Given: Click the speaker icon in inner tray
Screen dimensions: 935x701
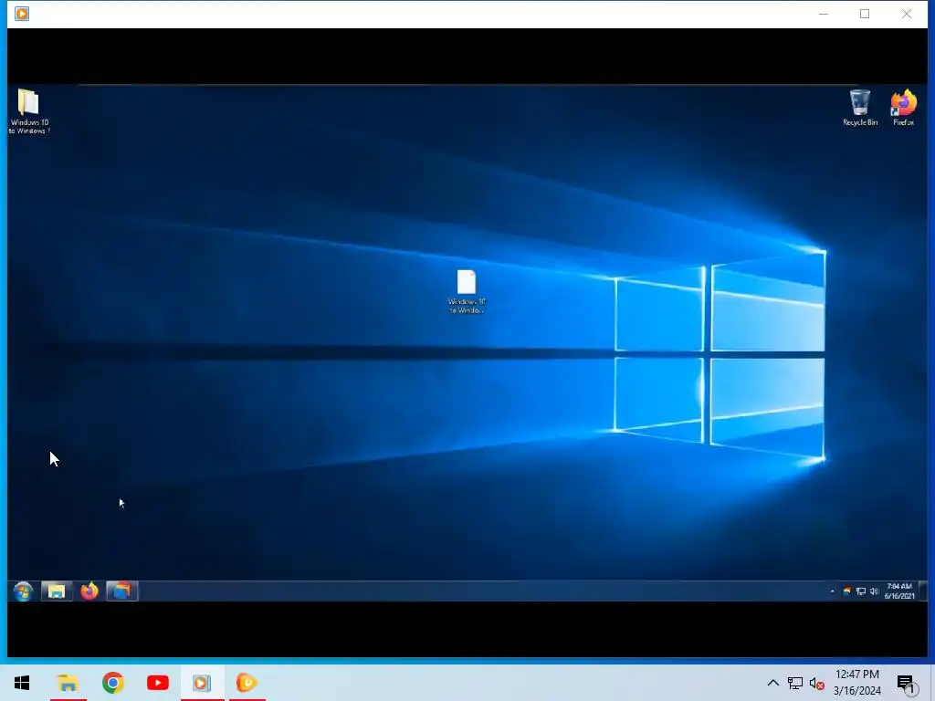Looking at the screenshot, I should (x=874, y=591).
